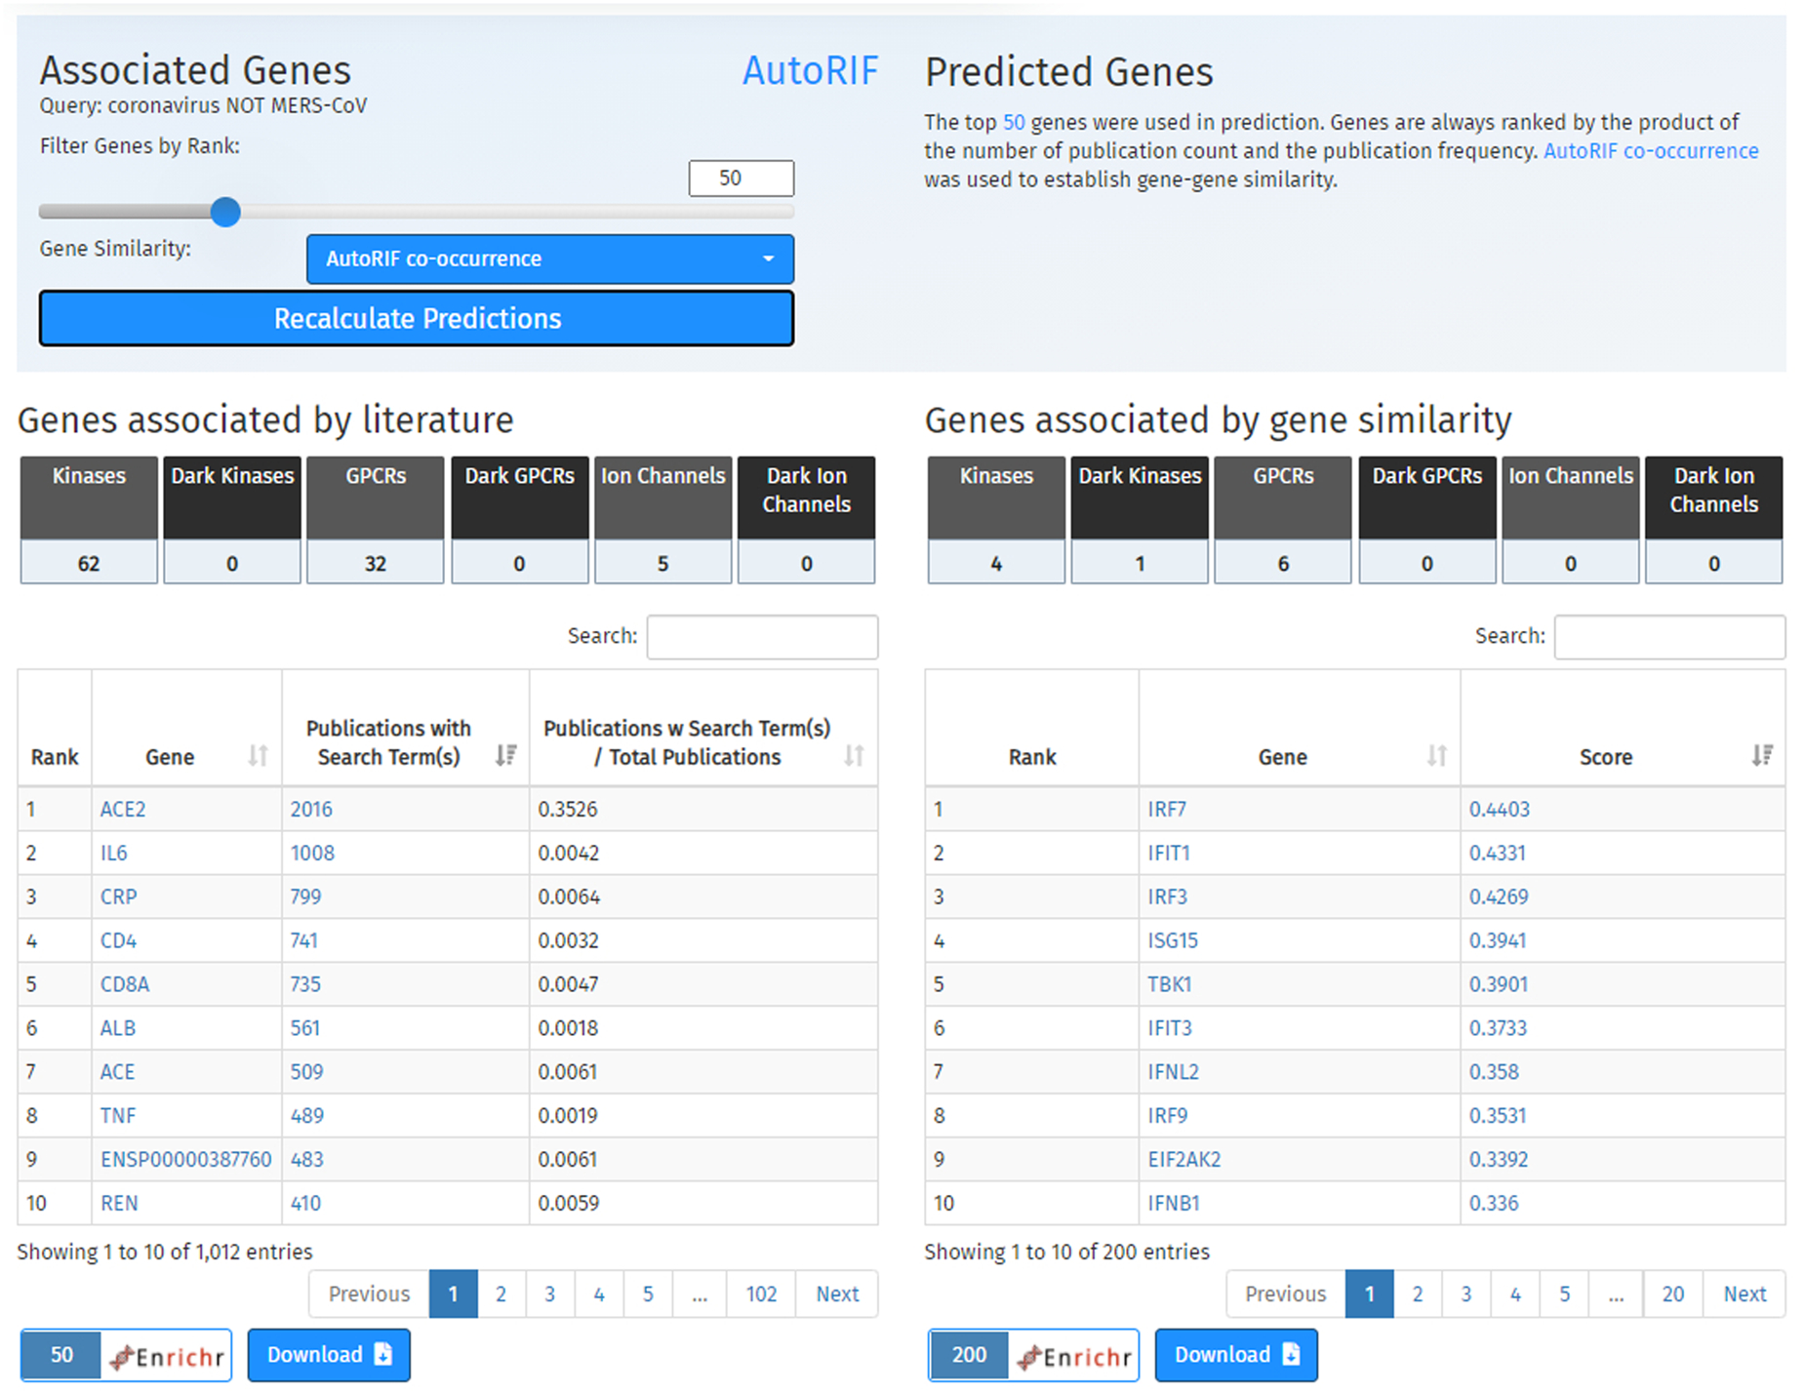Select gene similarity Dark Ion Channels tile
The width and height of the screenshot is (1805, 1394).
pyautogui.click(x=1714, y=520)
